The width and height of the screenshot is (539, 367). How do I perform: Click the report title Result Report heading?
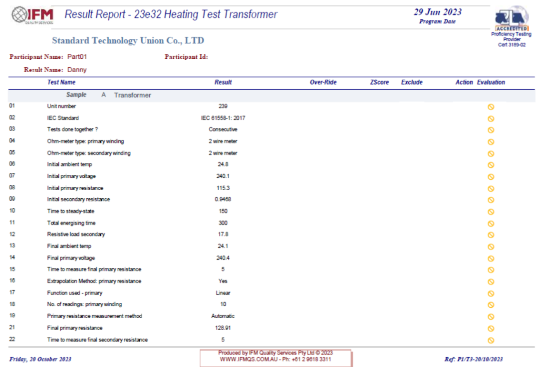(x=171, y=14)
